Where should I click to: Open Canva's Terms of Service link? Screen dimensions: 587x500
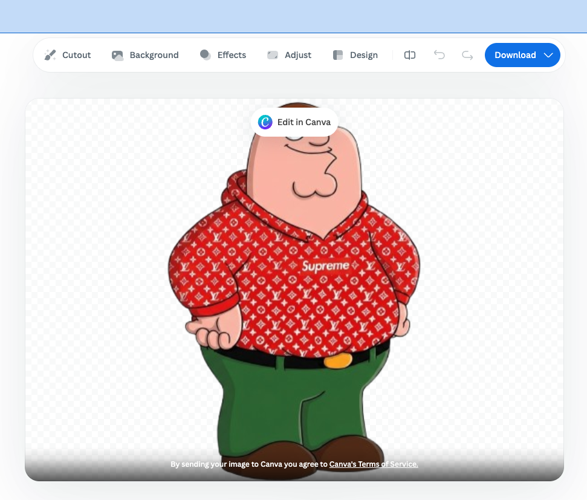pos(374,464)
